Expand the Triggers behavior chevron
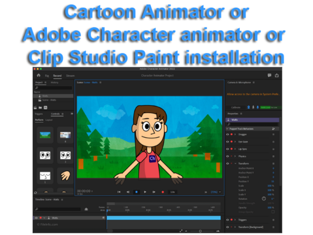313x235 pixels. 235,220
